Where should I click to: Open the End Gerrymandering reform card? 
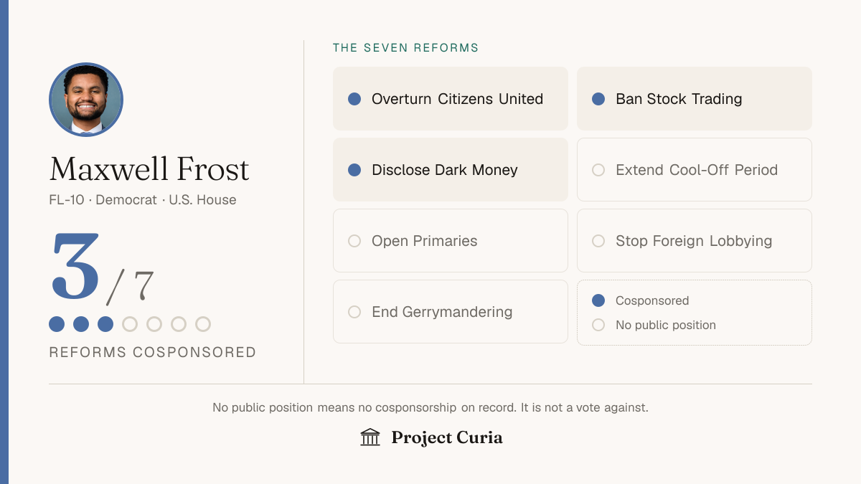pyautogui.click(x=451, y=312)
